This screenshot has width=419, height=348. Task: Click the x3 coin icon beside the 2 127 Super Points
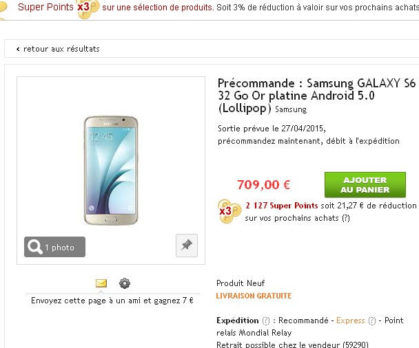point(228,210)
